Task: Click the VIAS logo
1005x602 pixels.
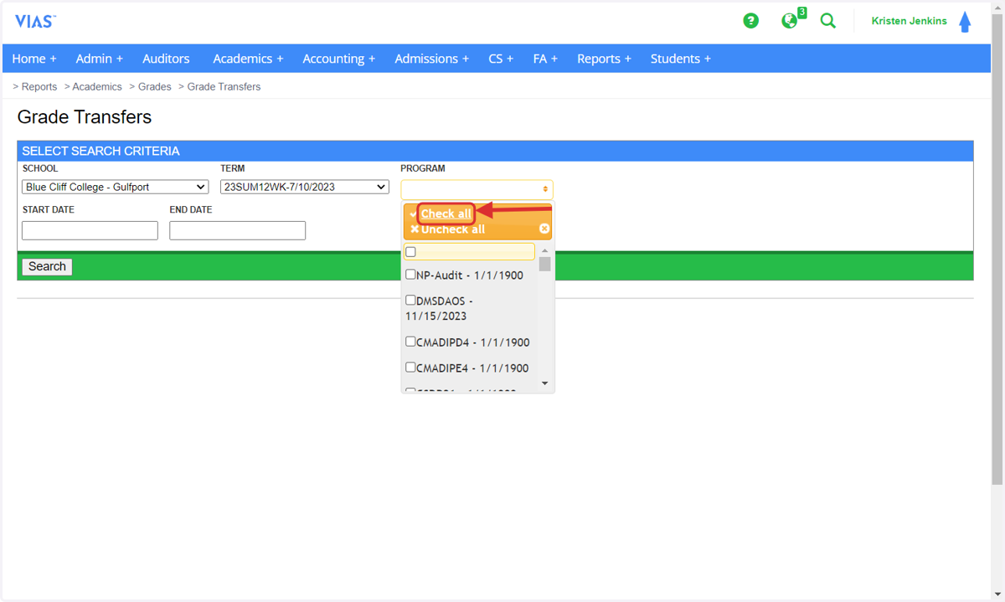Action: click(35, 21)
